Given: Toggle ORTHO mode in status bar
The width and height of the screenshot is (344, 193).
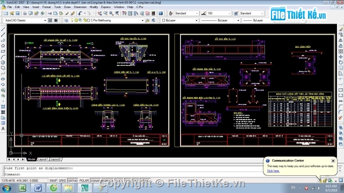Looking at the screenshot, I should tap(73, 181).
